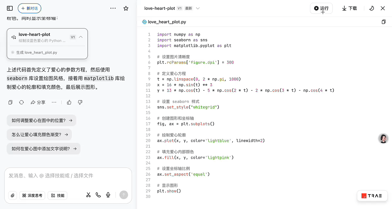Collapse the love-heart-plot card chevron
The image size is (392, 209).
pyautogui.click(x=81, y=37)
